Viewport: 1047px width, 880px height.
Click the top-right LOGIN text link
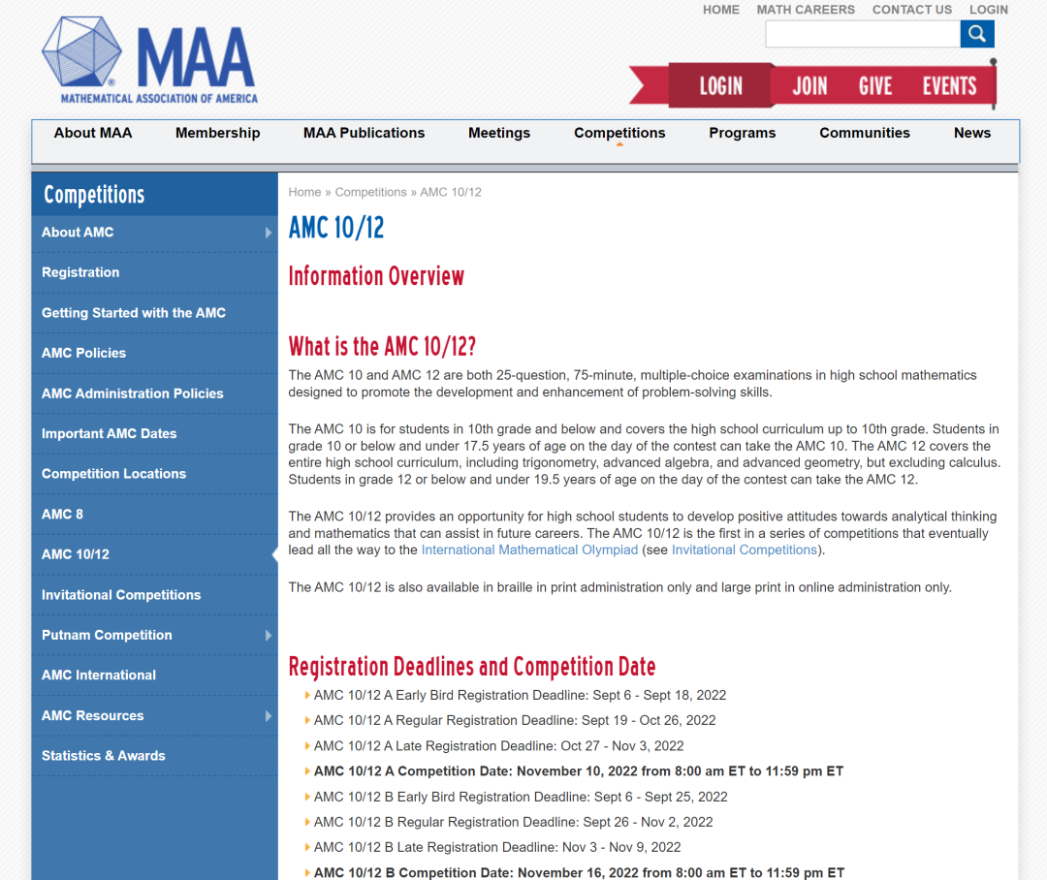click(988, 10)
